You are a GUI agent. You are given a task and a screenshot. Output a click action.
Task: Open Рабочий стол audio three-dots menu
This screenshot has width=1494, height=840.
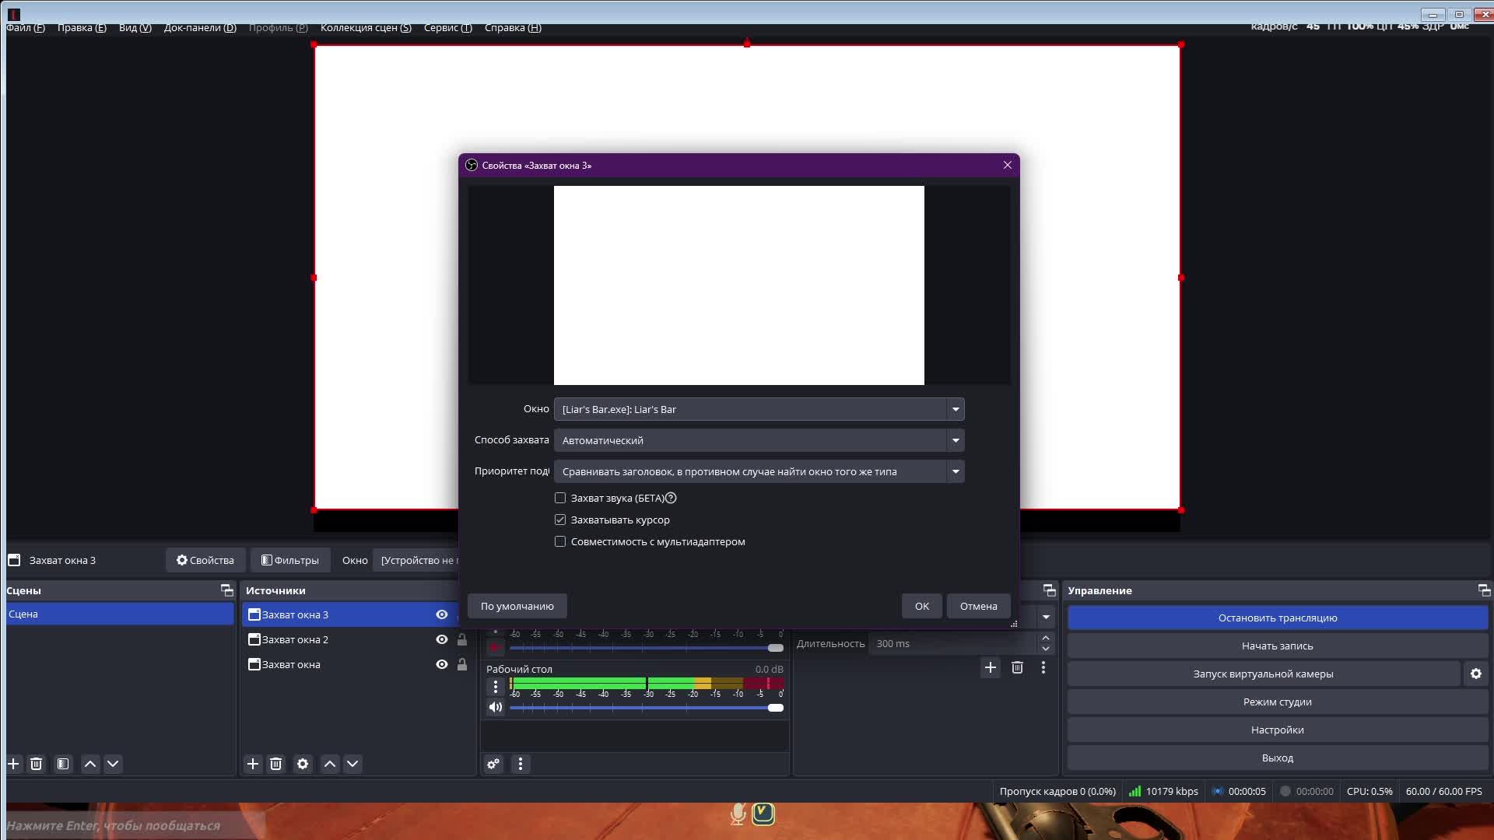click(x=495, y=687)
